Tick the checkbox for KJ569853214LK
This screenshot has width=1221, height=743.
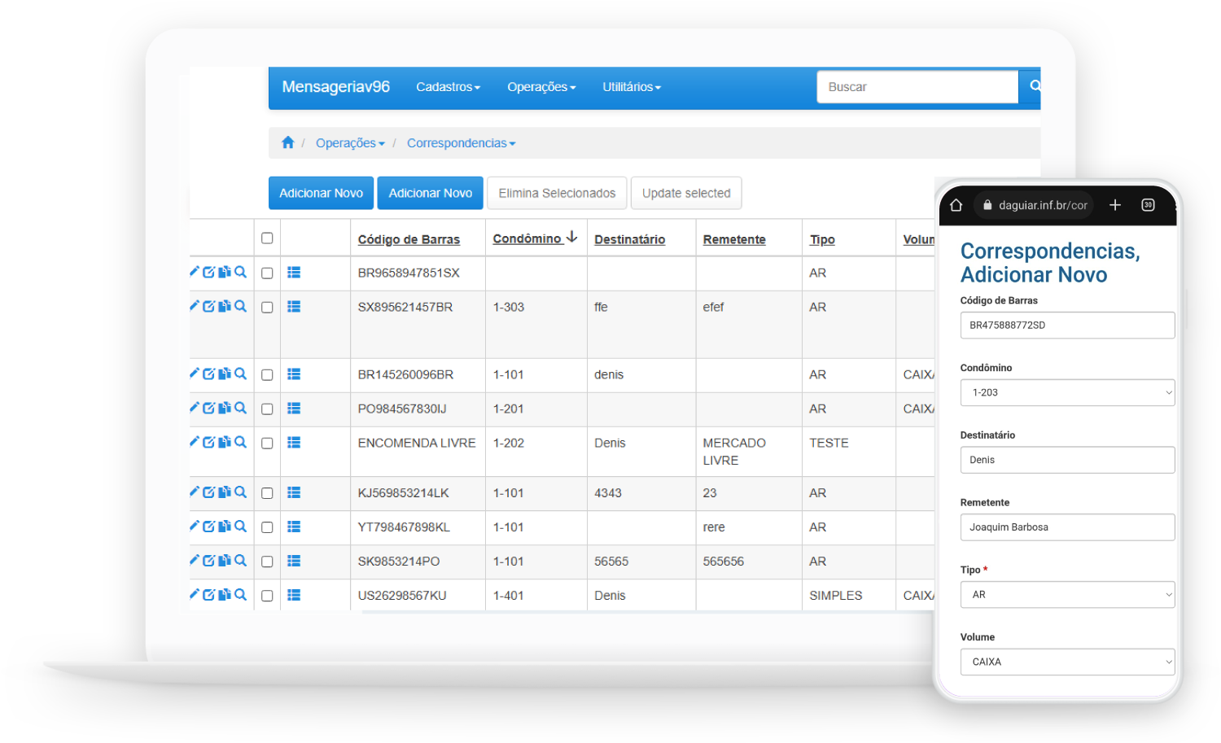pyautogui.click(x=267, y=493)
